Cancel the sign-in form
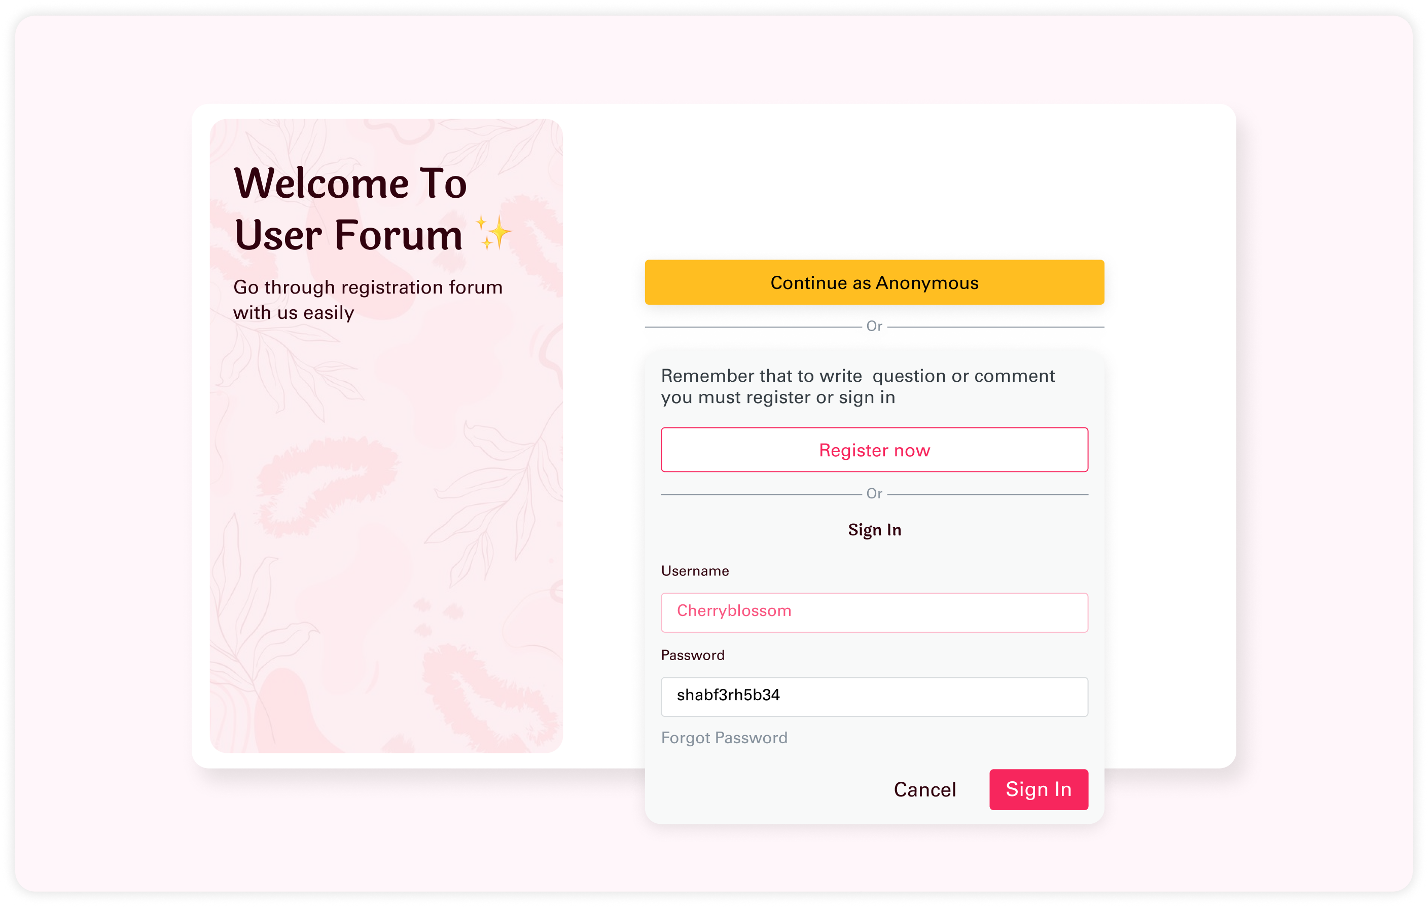Image resolution: width=1428 pixels, height=907 pixels. point(924,789)
